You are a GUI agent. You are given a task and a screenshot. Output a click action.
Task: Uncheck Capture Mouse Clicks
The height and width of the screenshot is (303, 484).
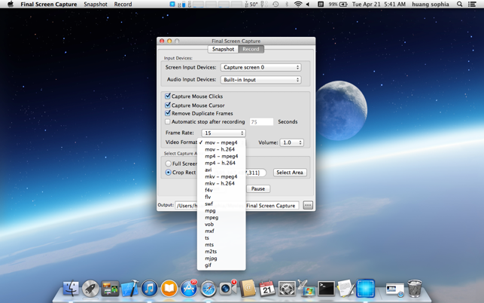pyautogui.click(x=168, y=96)
